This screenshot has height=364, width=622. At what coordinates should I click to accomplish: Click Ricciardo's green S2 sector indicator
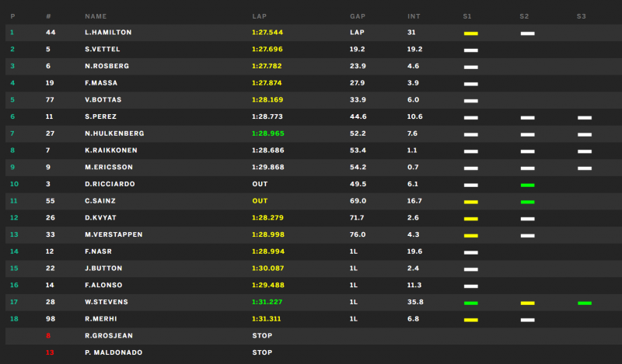528,185
